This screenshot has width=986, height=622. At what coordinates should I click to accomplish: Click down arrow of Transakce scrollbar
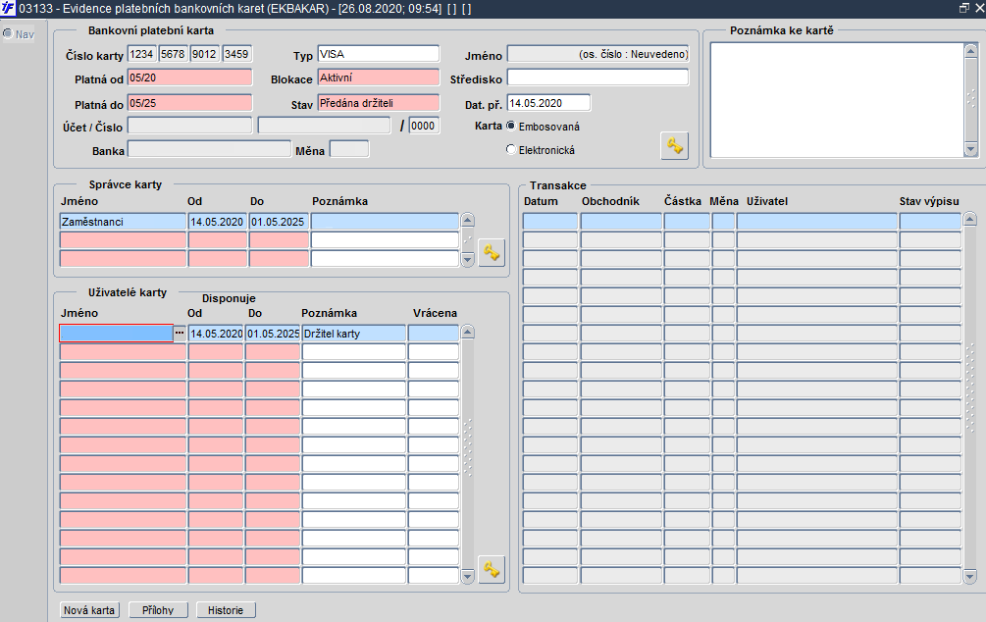969,576
